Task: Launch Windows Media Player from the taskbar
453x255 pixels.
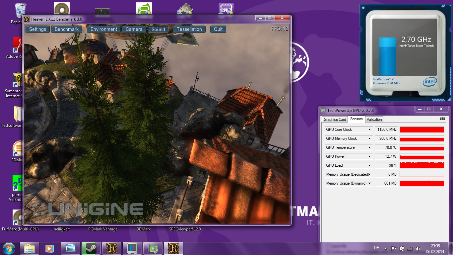Action: 50,248
